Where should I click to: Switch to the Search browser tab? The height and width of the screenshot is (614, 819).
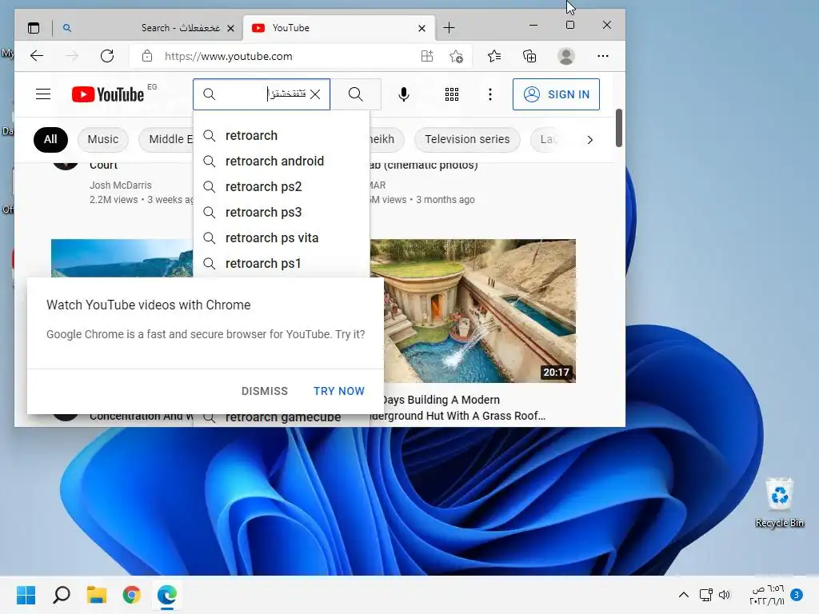click(x=149, y=28)
